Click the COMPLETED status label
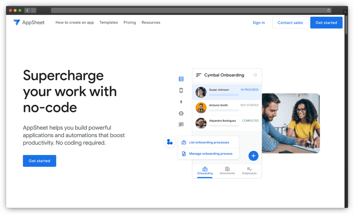The width and height of the screenshot is (354, 214). pos(250,121)
